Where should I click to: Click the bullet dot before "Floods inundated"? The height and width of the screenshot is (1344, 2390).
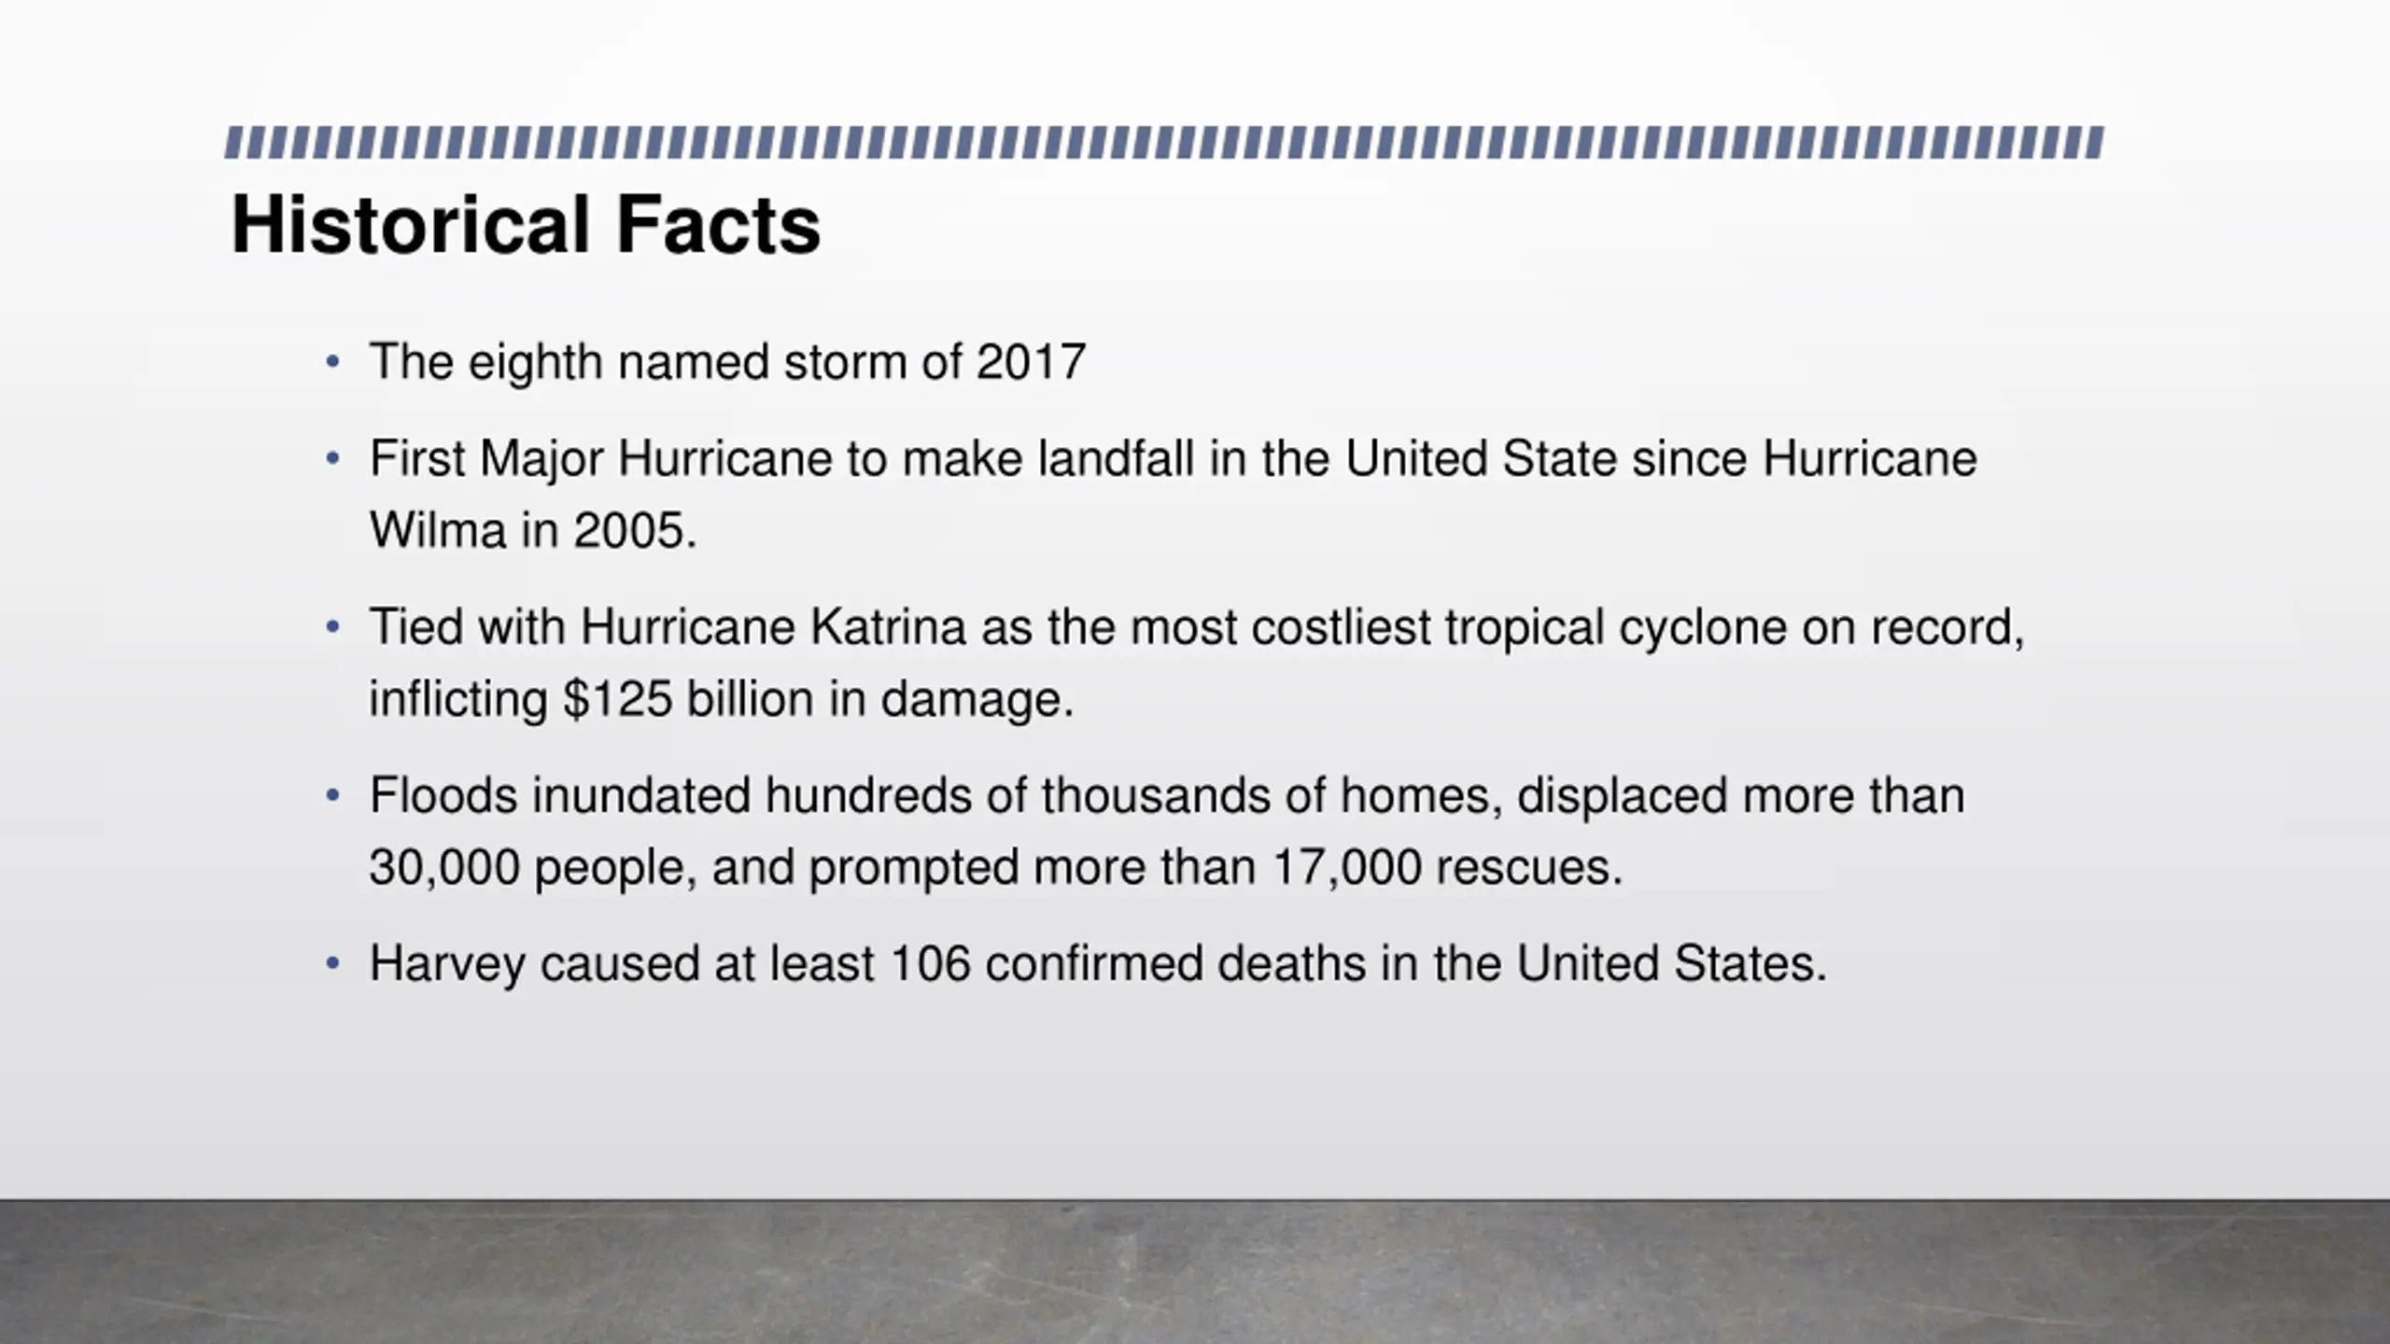(x=333, y=795)
